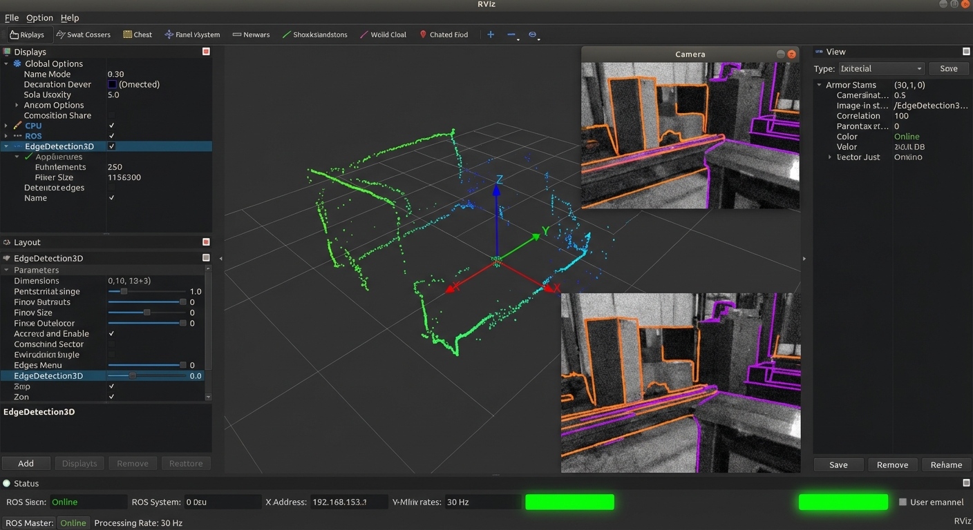
Task: Collapse the Parameters section
Action: click(6, 271)
